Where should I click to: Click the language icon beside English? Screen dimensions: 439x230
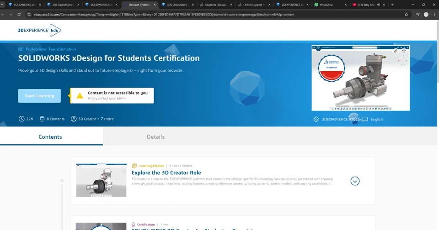365,119
